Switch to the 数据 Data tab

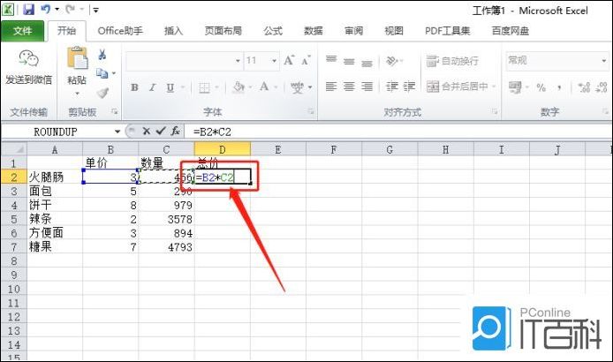[314, 31]
